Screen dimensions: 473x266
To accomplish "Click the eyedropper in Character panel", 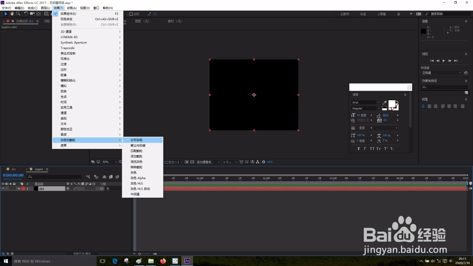I will (x=385, y=103).
